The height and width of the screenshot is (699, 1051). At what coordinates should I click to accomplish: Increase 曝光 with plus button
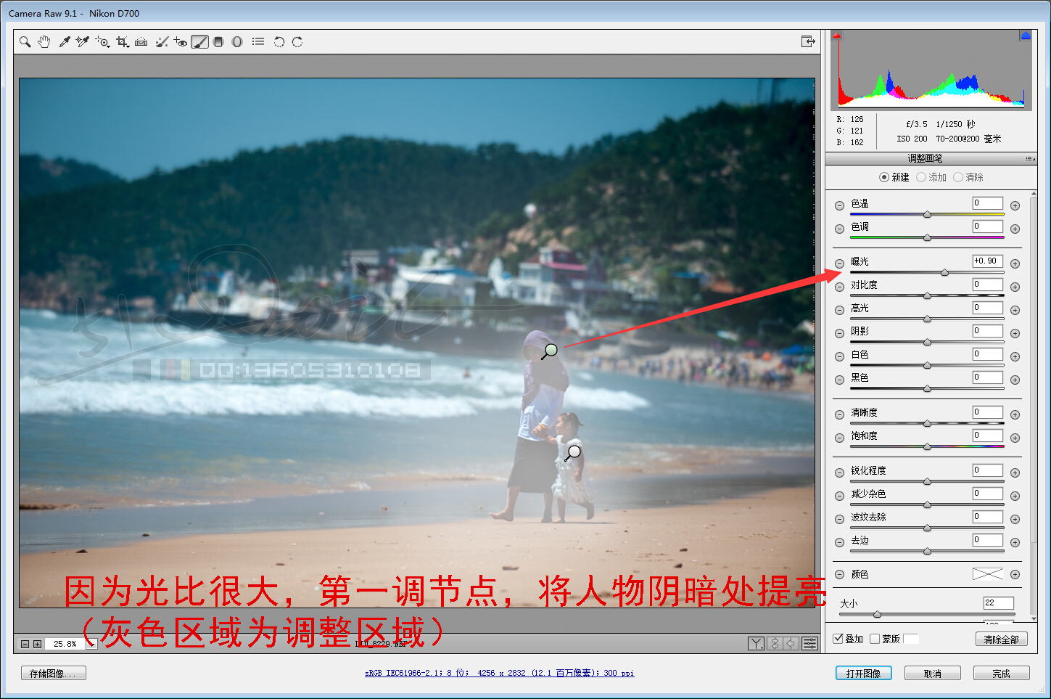click(1015, 263)
